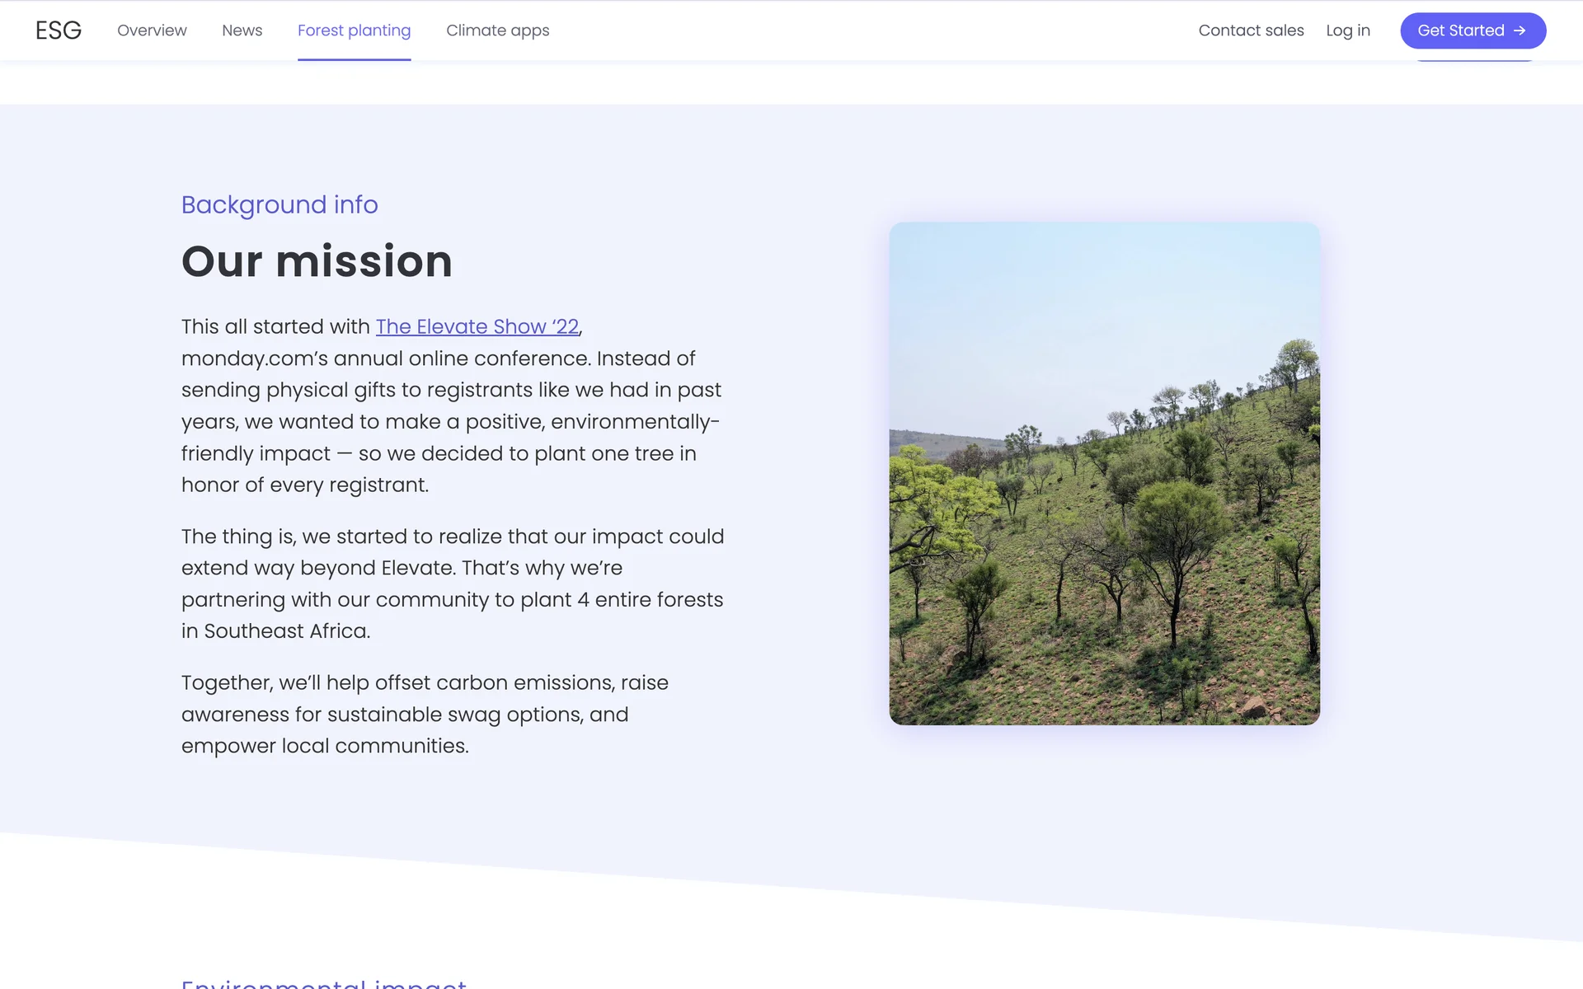
Task: Click the Background info heading
Action: point(279,204)
